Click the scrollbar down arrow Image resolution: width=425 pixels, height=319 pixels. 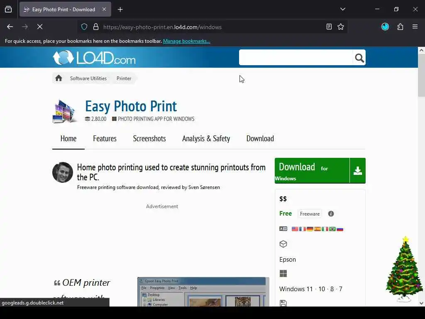click(x=421, y=303)
